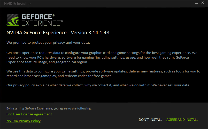Close the NVIDIA Installer window
The image size is (208, 129).
pyautogui.click(x=202, y=3)
